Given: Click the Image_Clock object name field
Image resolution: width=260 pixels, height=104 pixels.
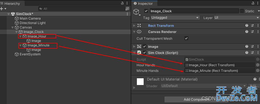Looking at the screenshot, I should coord(194,11).
